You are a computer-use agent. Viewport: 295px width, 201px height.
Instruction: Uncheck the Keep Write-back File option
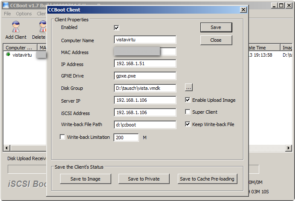click(188, 124)
